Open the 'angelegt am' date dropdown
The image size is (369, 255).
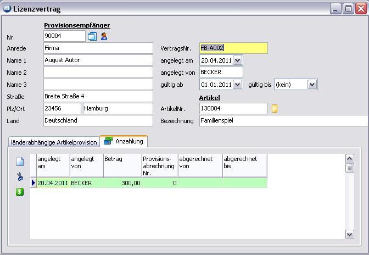click(x=237, y=60)
